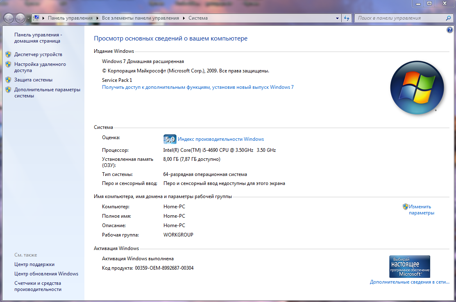Image resolution: width=456 pixels, height=302 pixels.
Task: Close the System window
Action: [445, 4]
